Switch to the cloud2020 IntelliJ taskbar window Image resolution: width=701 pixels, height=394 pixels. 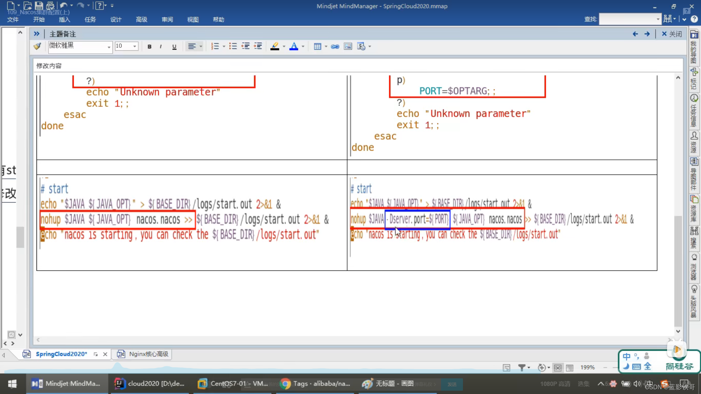tap(150, 384)
